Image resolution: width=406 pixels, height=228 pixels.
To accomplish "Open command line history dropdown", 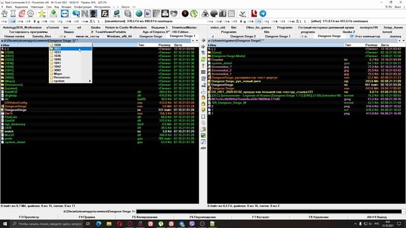I will coord(403,212).
